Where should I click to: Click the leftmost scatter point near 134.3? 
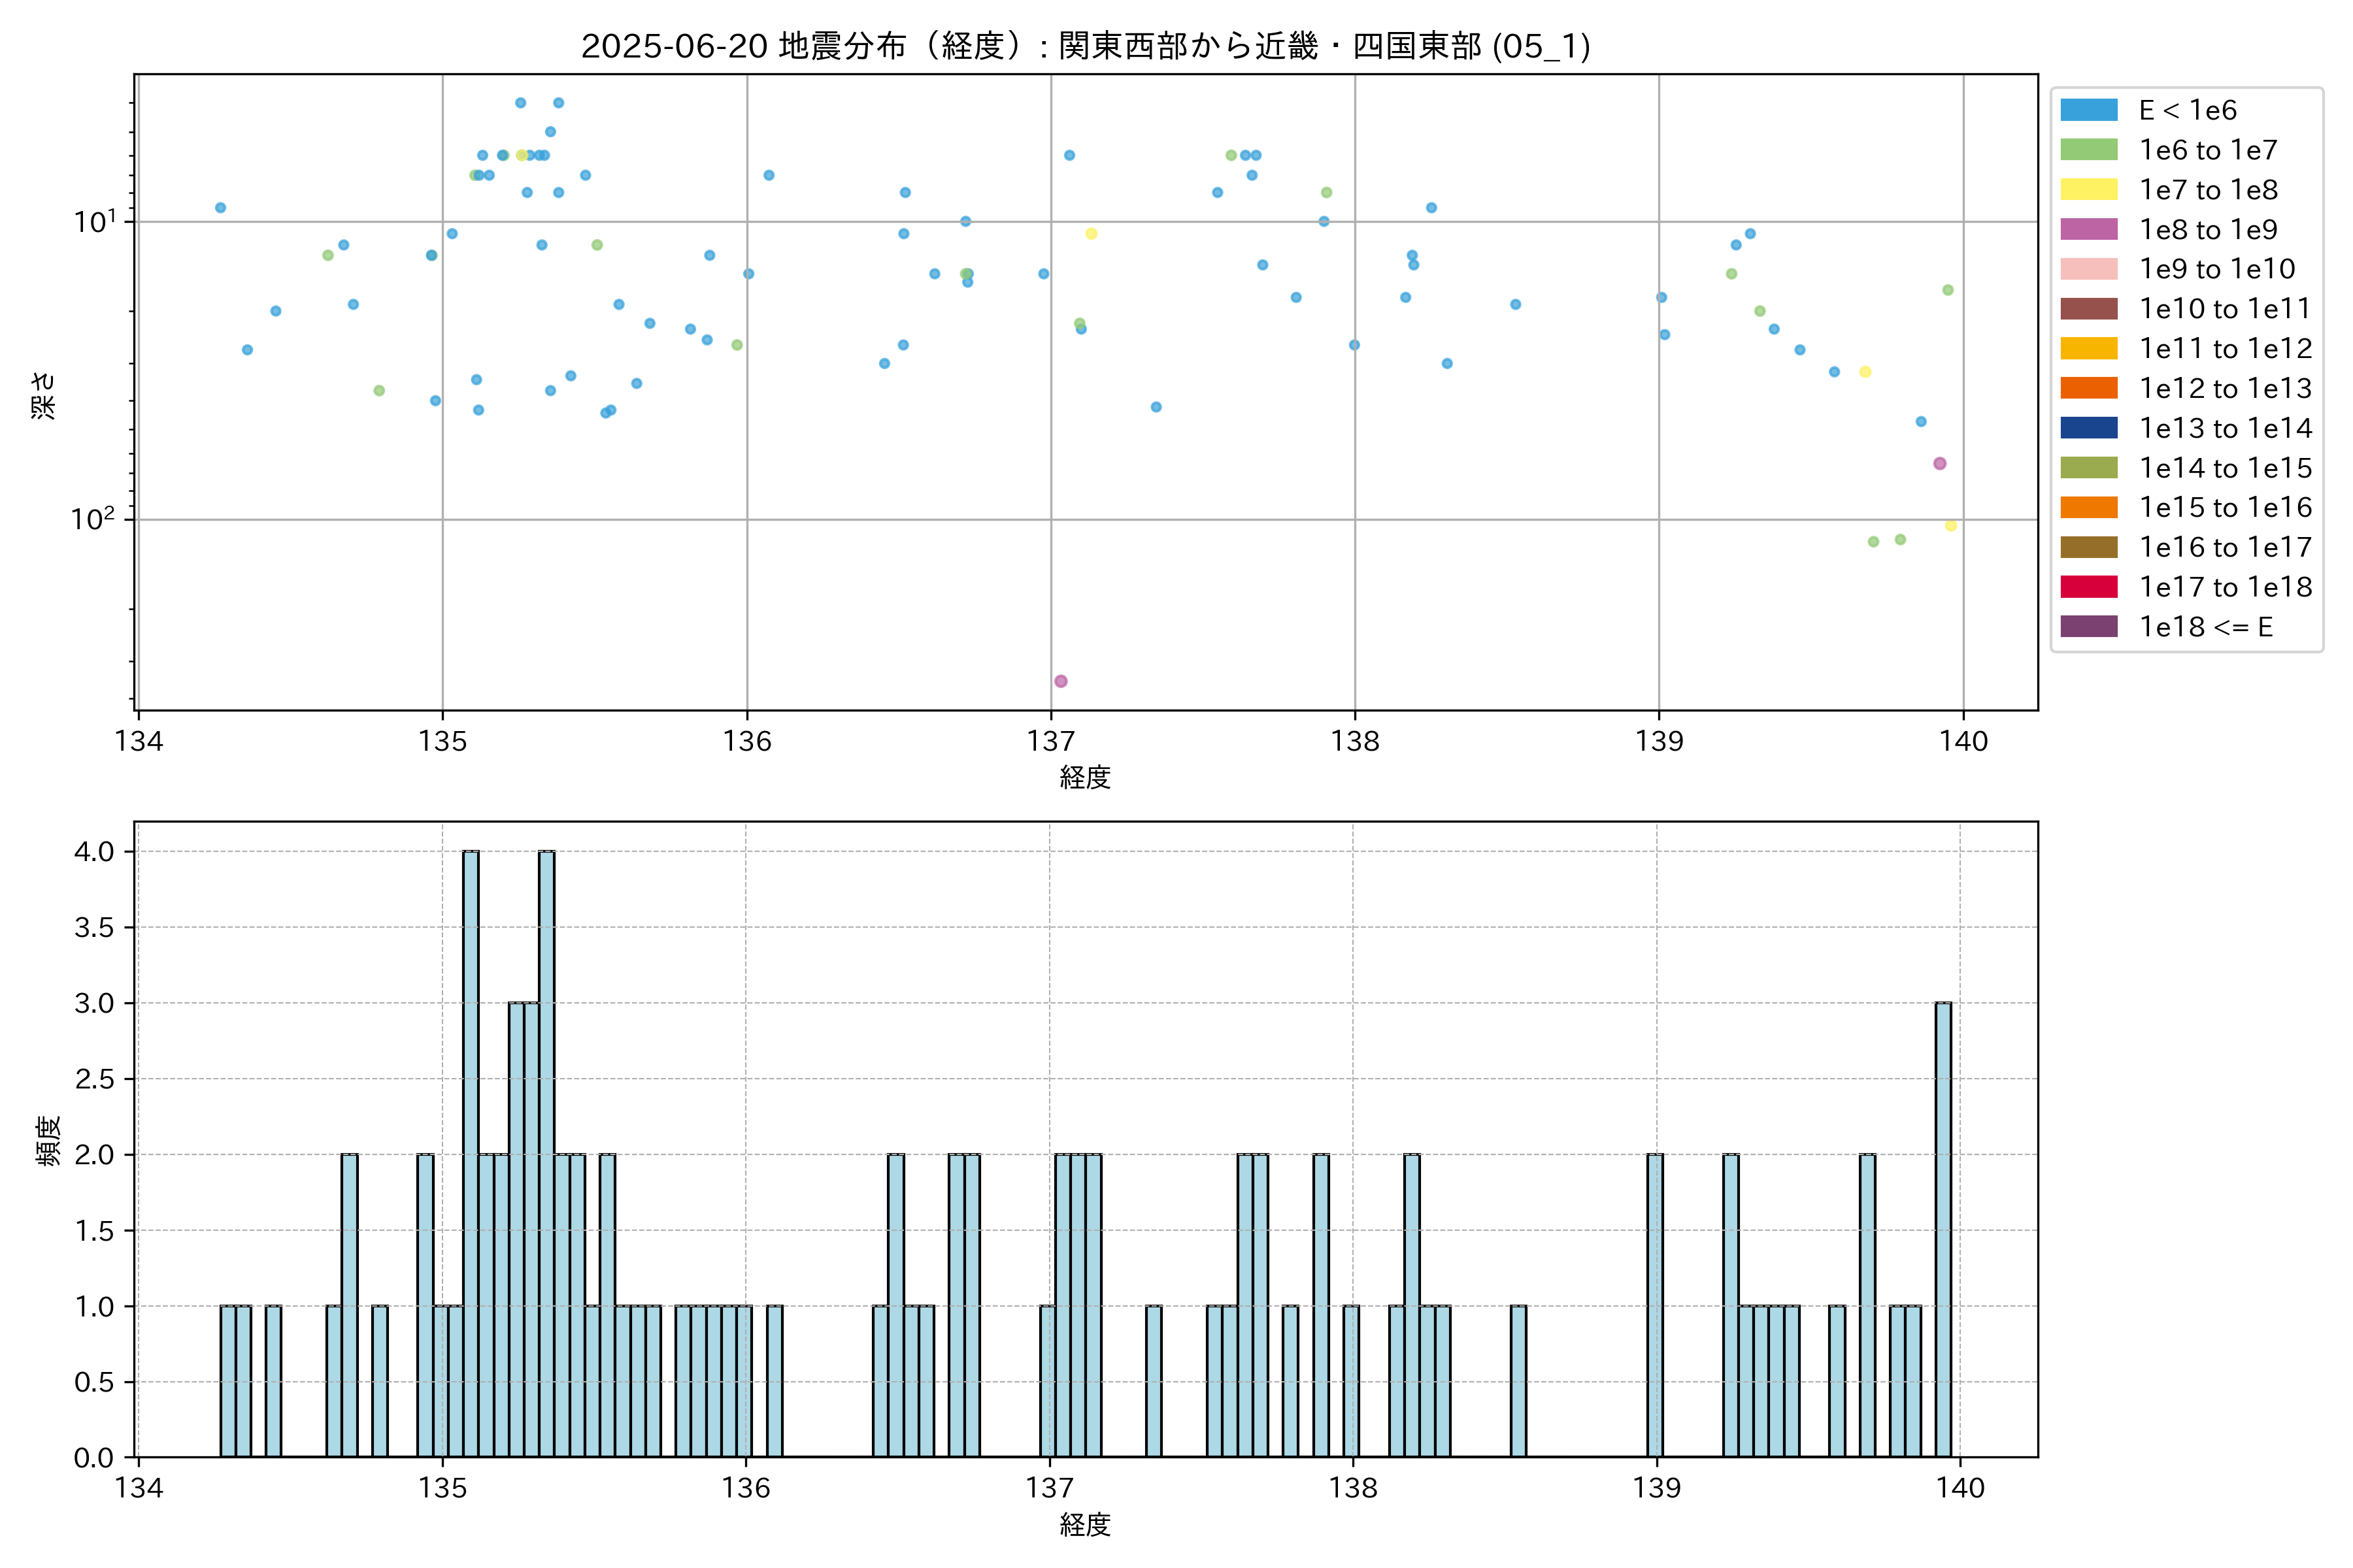220,208
